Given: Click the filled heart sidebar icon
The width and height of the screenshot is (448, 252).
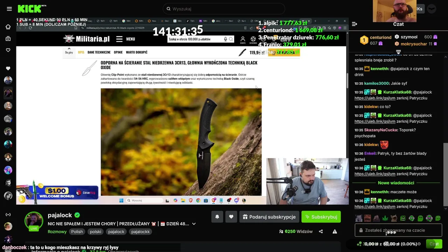Looking at the screenshot, I should 8,68.
